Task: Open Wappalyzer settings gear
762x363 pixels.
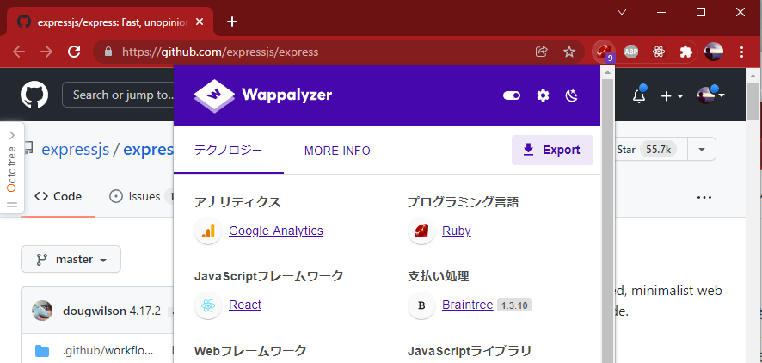Action: coord(543,95)
